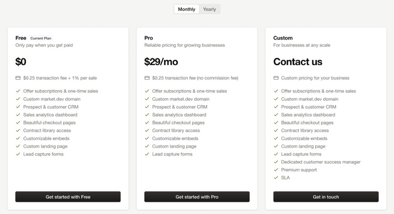This screenshot has height=214, width=394.
Task: Switch billing to Yearly
Action: [x=209, y=9]
